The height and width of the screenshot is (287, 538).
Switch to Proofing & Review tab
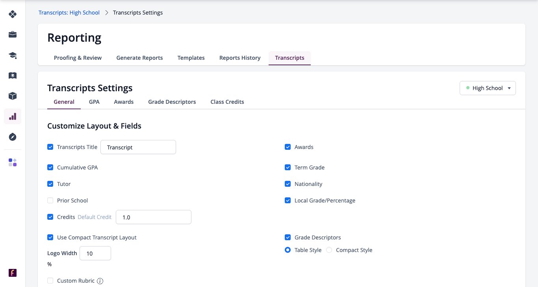click(78, 58)
